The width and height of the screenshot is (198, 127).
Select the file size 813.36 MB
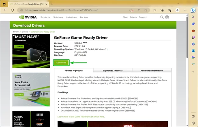pos(80,55)
